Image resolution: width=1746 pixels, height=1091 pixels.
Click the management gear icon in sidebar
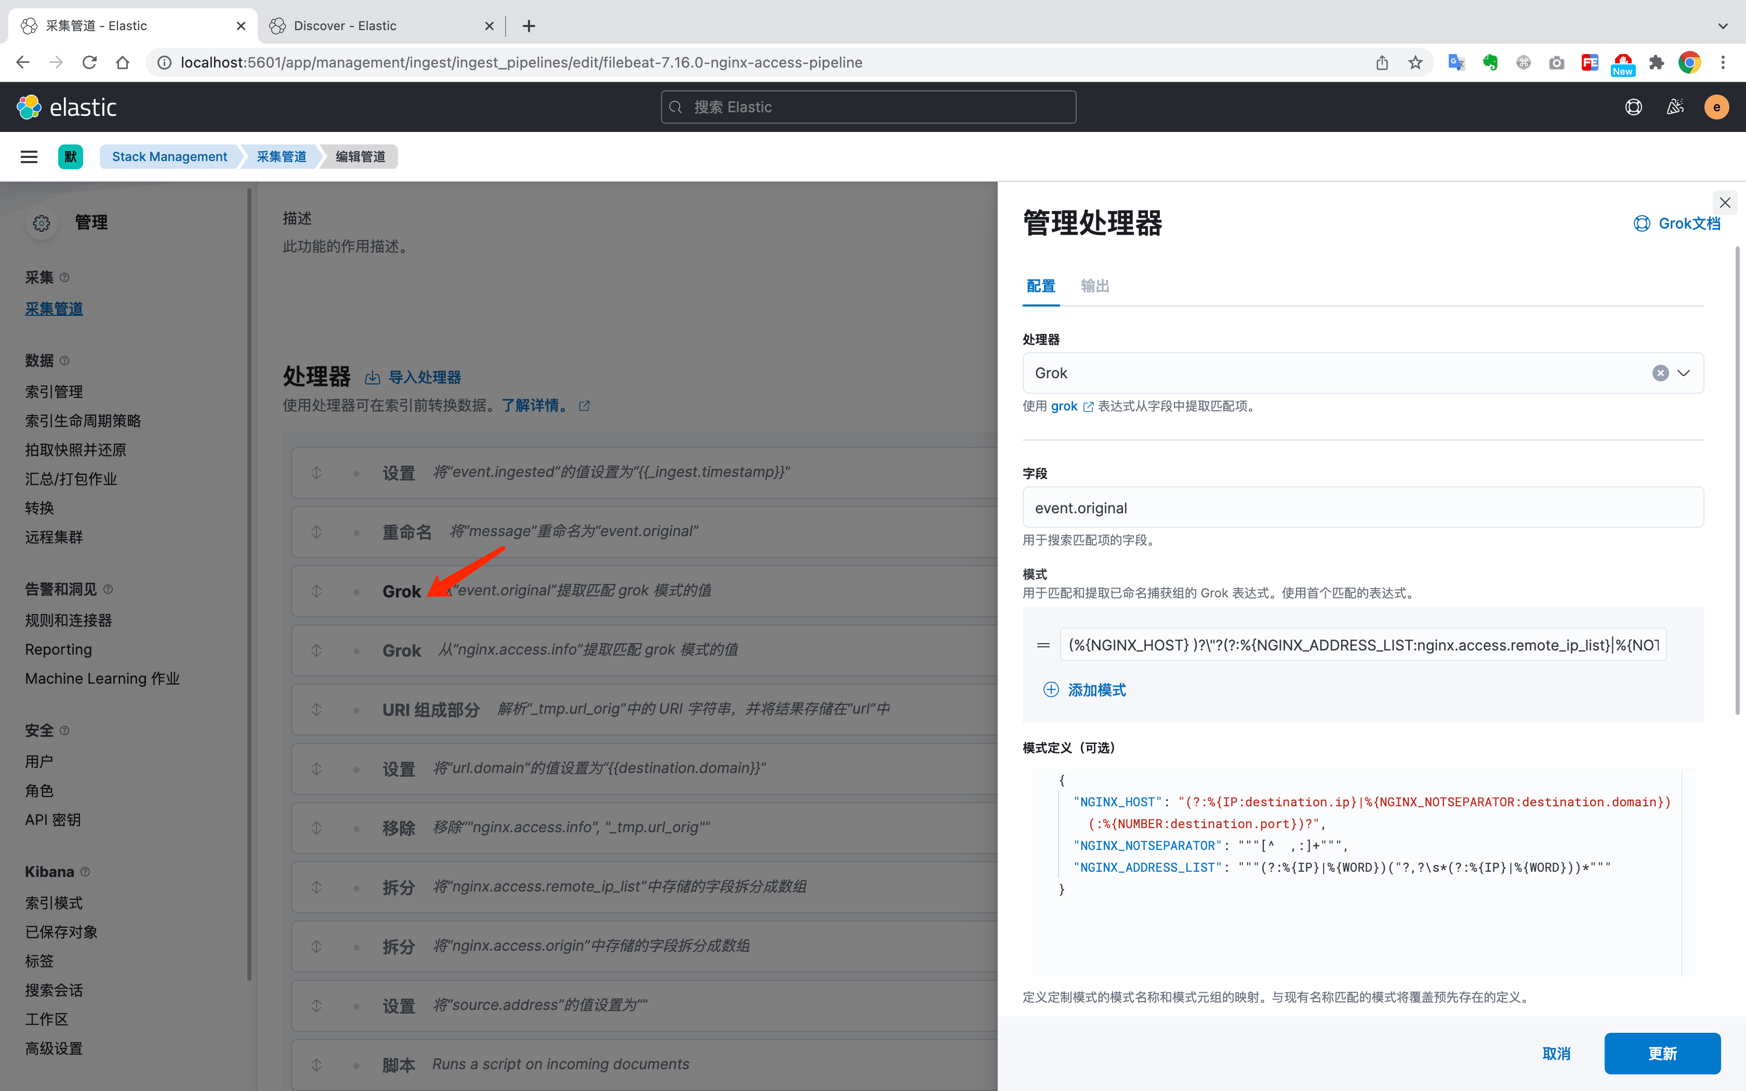pyautogui.click(x=41, y=223)
